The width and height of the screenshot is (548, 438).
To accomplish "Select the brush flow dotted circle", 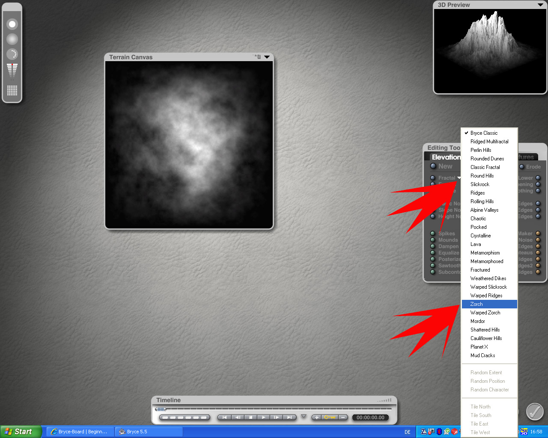I will pos(12,54).
